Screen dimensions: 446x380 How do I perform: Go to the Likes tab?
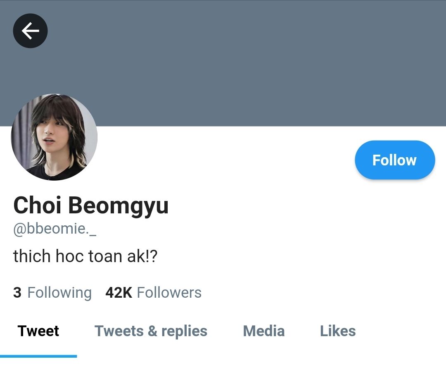pos(337,331)
